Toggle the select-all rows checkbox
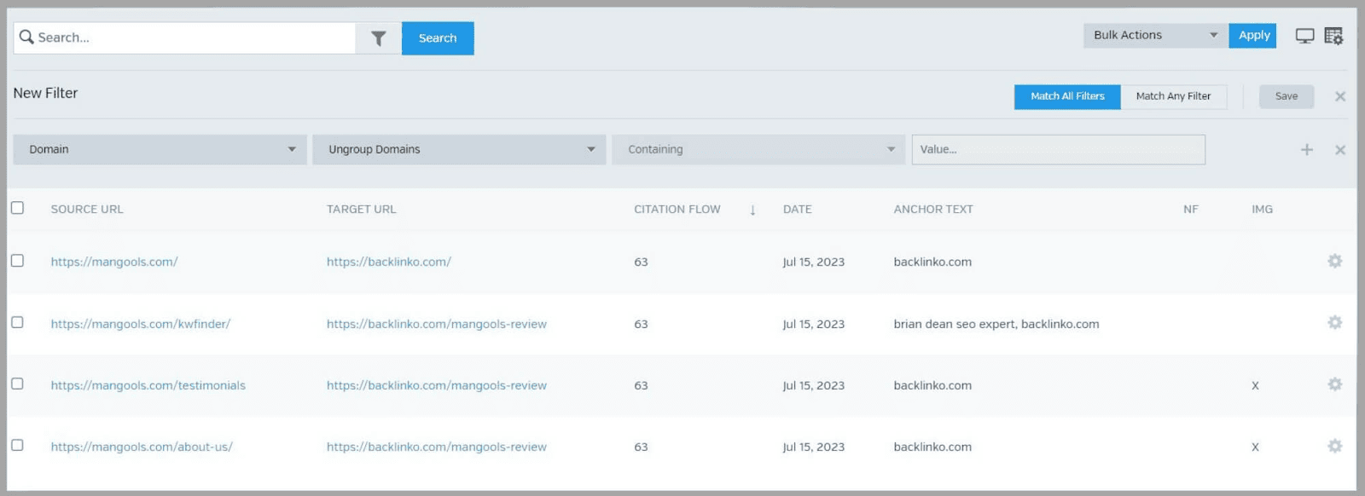 (17, 208)
